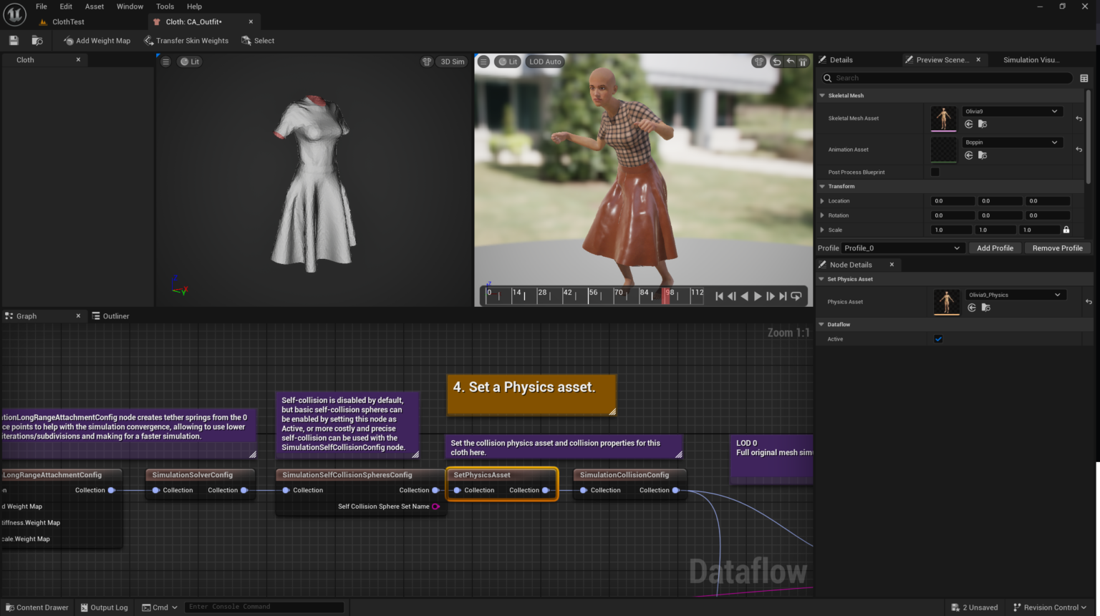This screenshot has width=1100, height=616.
Task: Open the Tools menu
Action: pos(165,6)
